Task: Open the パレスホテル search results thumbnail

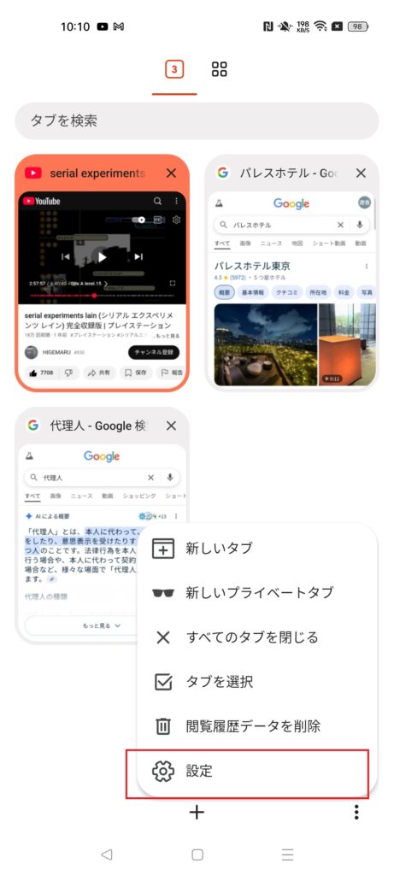Action: [x=292, y=289]
